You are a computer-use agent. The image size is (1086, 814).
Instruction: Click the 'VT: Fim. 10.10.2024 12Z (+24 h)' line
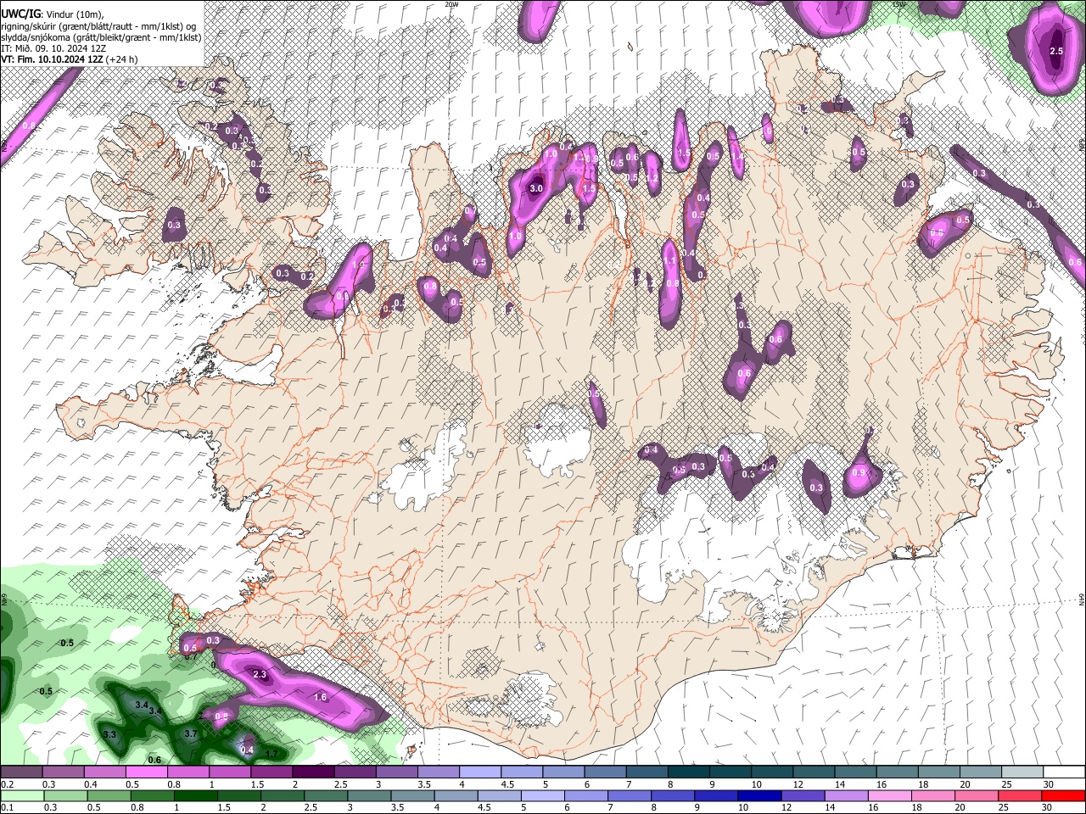[x=69, y=59]
